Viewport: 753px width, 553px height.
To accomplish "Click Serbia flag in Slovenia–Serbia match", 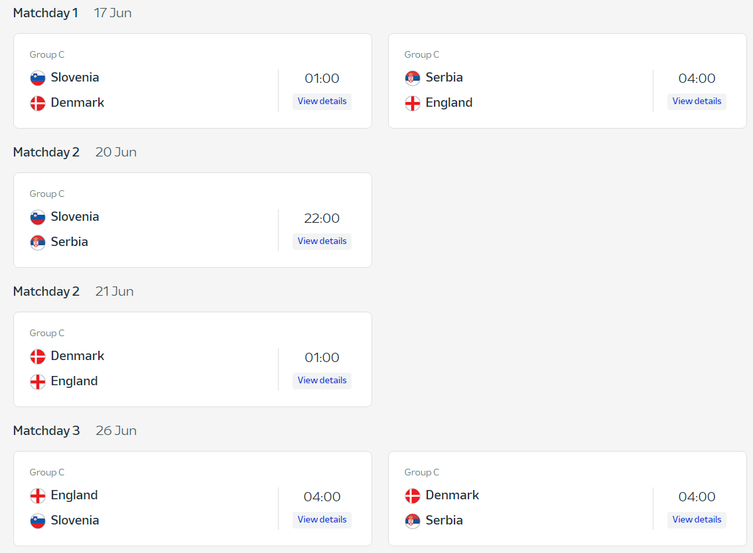I will [x=38, y=243].
